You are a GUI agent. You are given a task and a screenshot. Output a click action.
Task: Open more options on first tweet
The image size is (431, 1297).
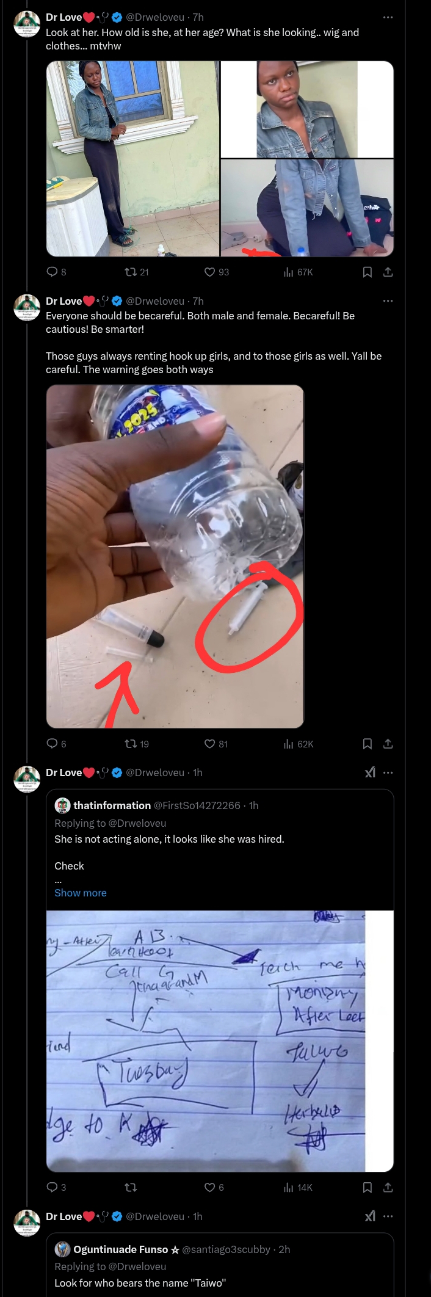[388, 17]
